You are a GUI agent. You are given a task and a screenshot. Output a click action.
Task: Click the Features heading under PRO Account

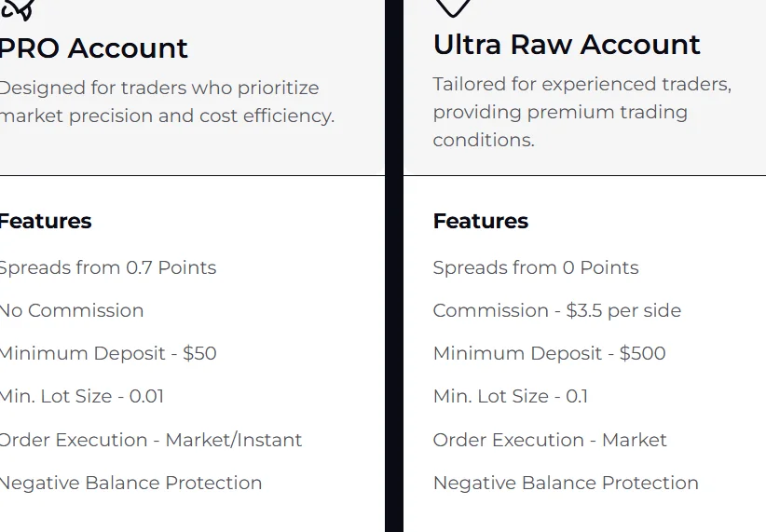[45, 221]
